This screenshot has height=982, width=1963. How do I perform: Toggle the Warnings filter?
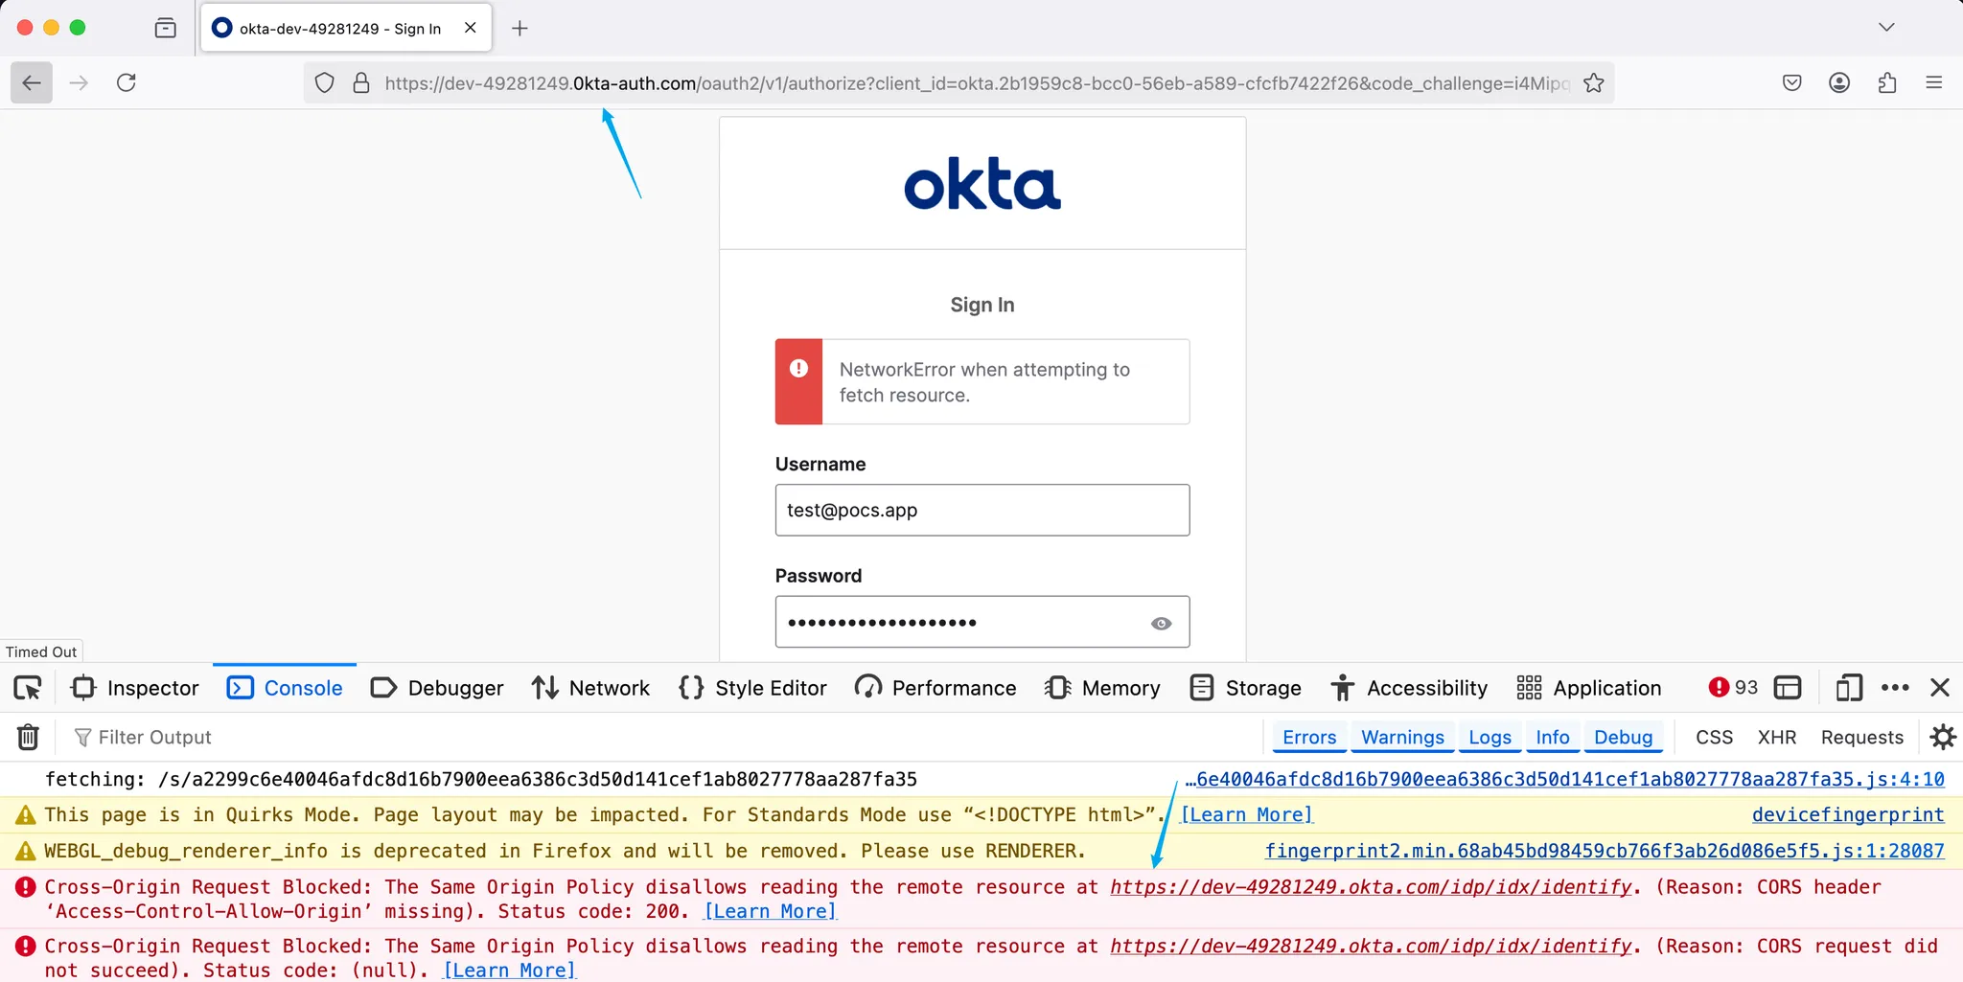1402,737
